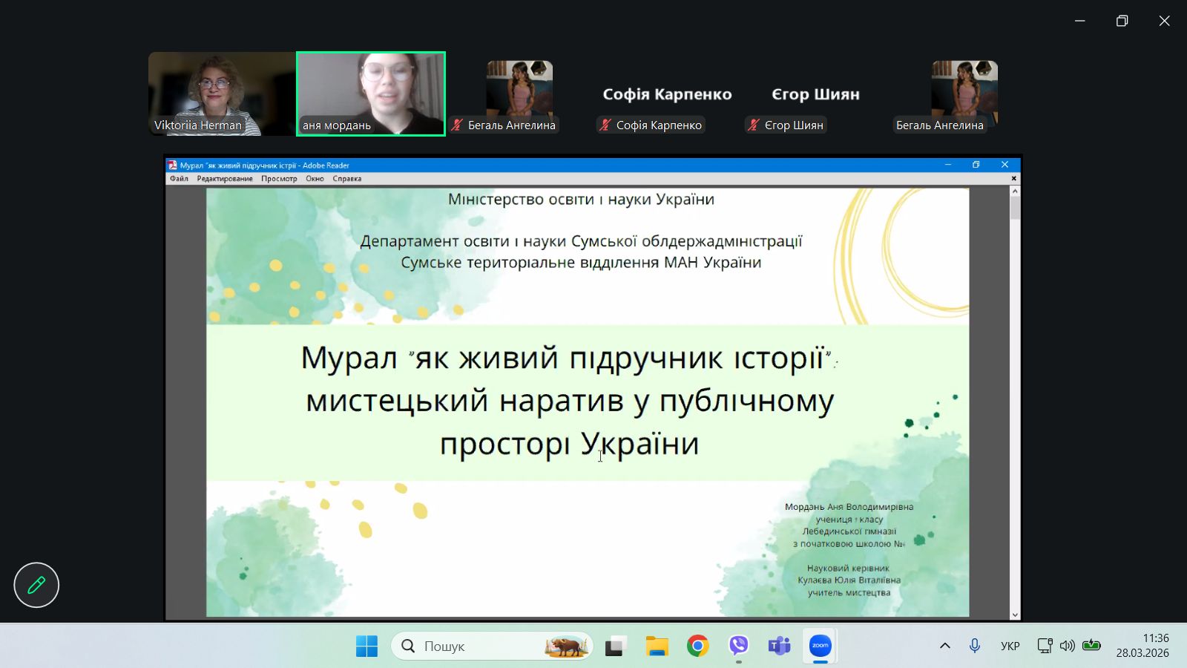Select Viktoriia Herman's video thumbnail
The image size is (1187, 668).
pyautogui.click(x=221, y=93)
